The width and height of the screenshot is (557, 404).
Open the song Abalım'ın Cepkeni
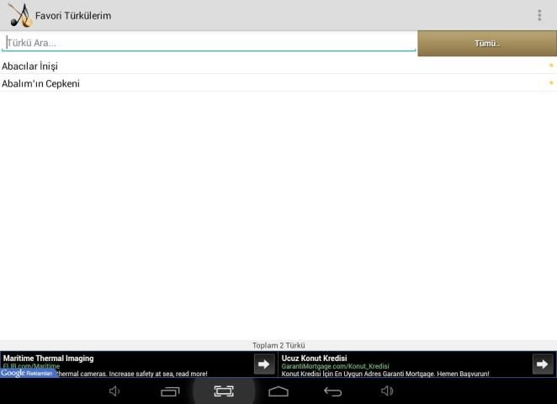[x=41, y=83]
